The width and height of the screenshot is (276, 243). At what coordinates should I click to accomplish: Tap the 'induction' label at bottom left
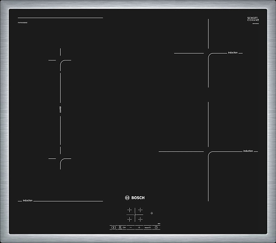[28, 200]
